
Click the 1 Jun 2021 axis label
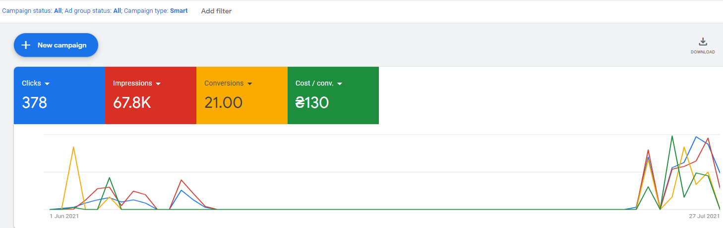(x=64, y=216)
